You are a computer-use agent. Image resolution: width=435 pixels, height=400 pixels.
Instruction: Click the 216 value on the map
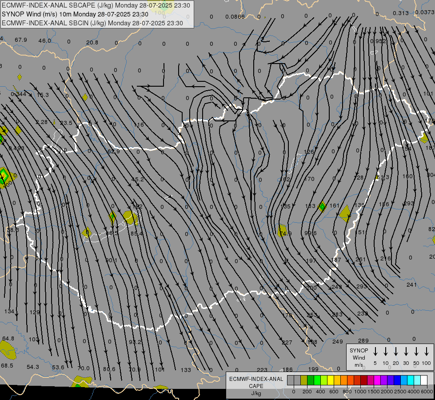point(385,258)
